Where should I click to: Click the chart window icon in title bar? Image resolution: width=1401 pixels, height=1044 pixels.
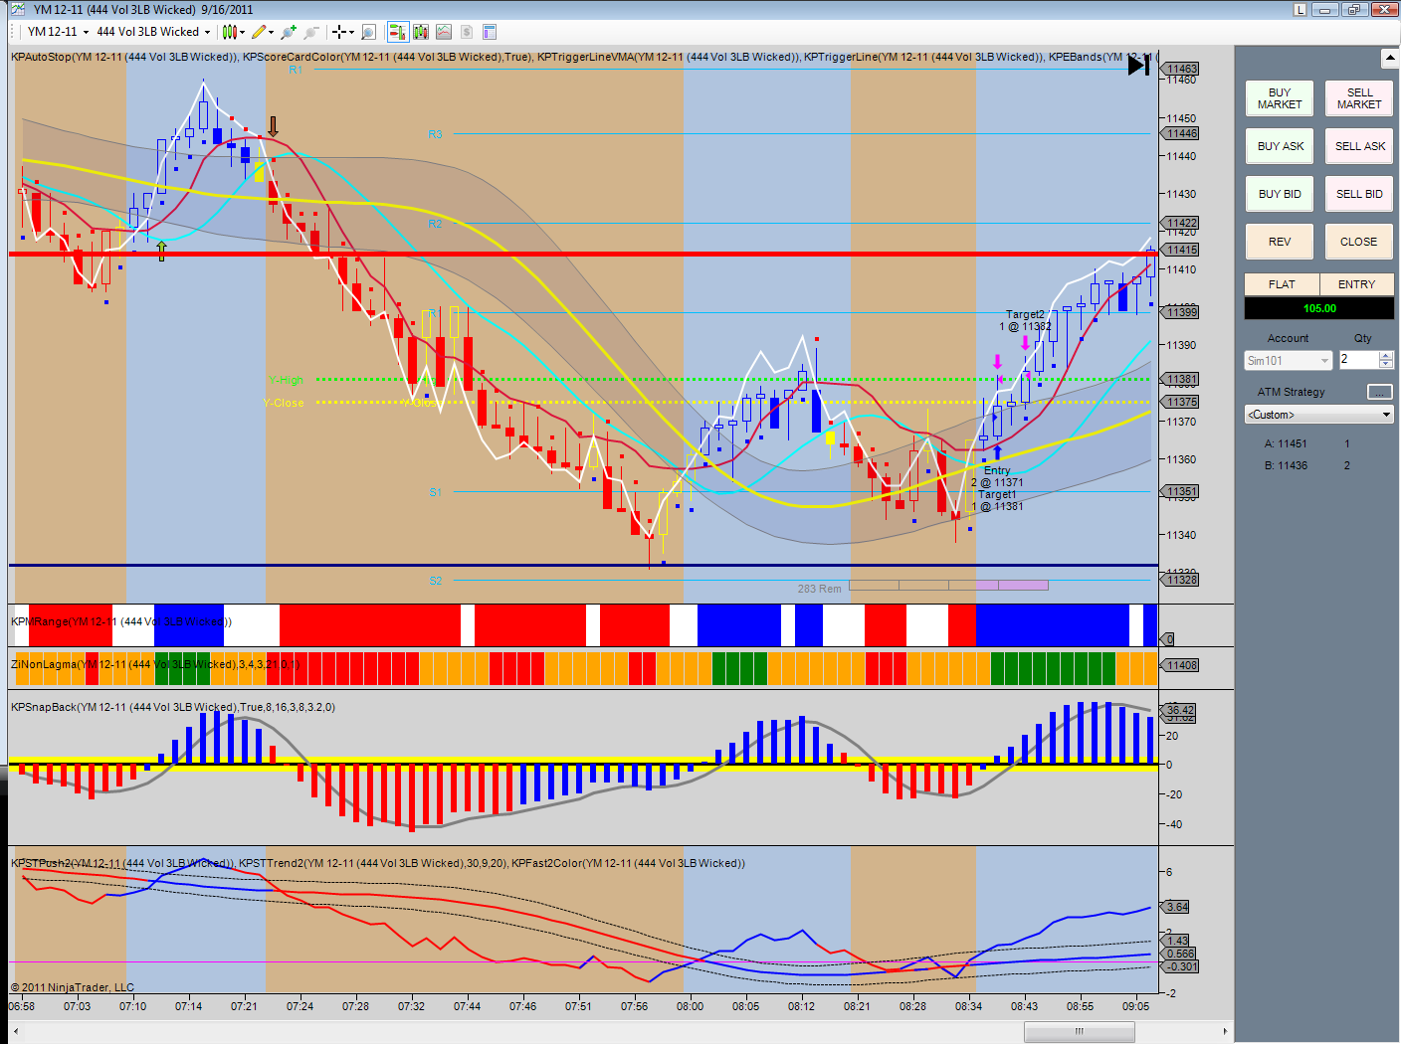click(x=18, y=9)
